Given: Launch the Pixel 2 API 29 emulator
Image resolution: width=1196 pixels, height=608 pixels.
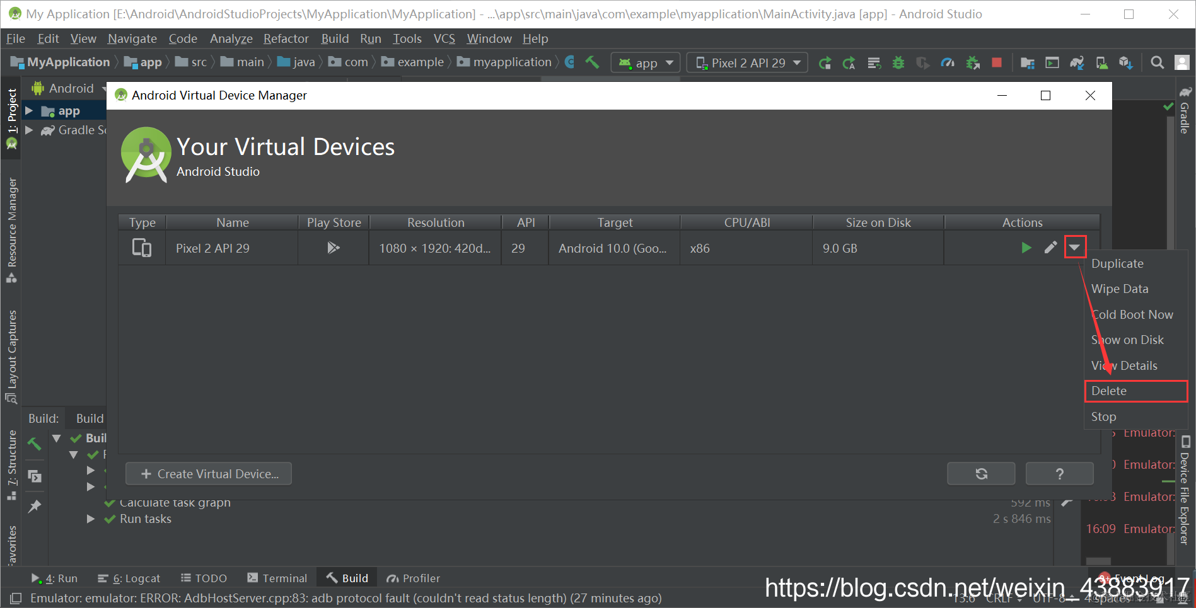Looking at the screenshot, I should (1026, 248).
